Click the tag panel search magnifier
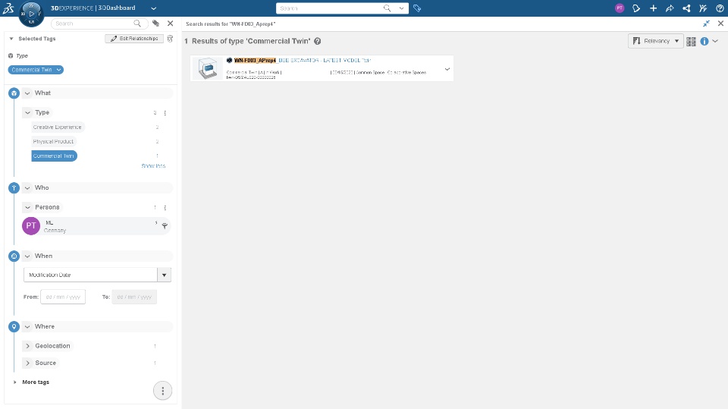 [137, 24]
